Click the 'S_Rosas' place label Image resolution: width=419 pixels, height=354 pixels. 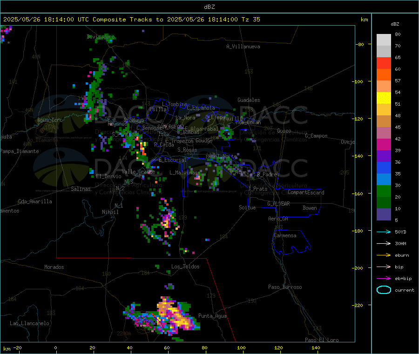tap(187, 150)
